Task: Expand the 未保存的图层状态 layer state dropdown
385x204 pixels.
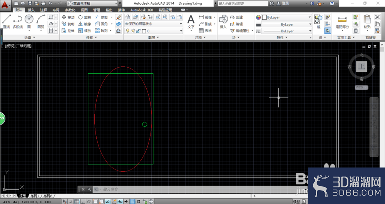Action: click(x=154, y=24)
